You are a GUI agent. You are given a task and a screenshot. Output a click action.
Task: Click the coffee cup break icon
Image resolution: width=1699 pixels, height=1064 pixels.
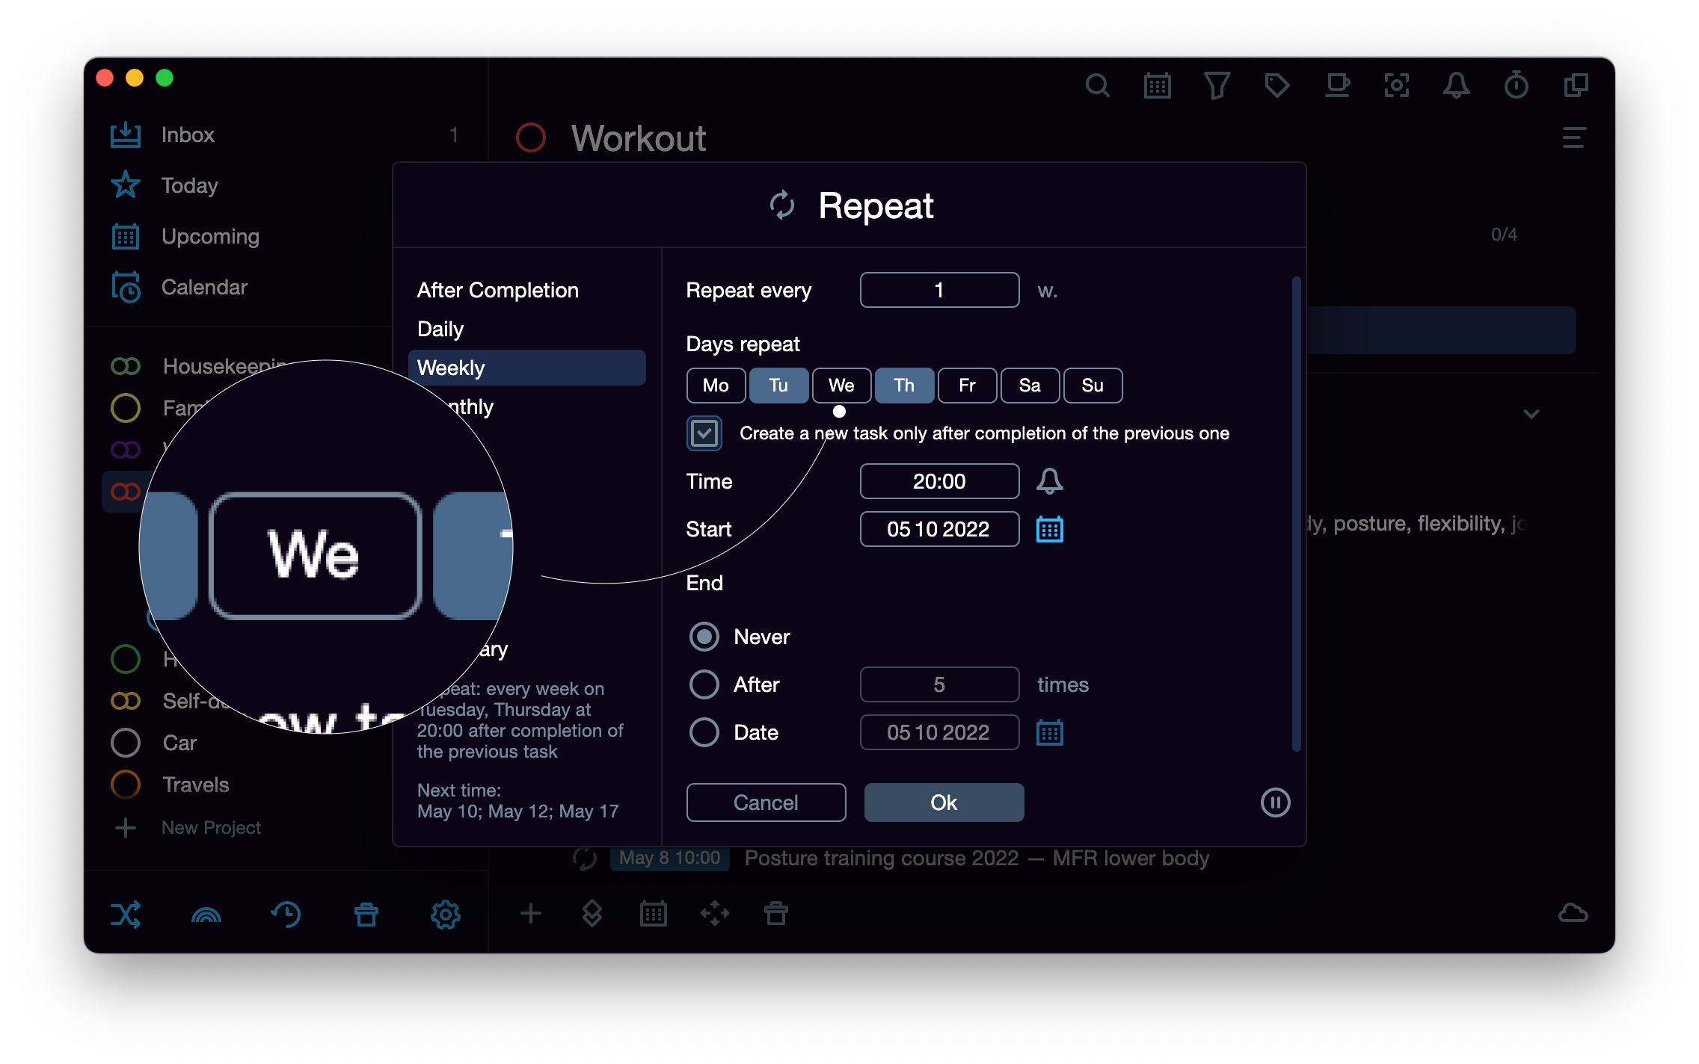tap(1337, 86)
